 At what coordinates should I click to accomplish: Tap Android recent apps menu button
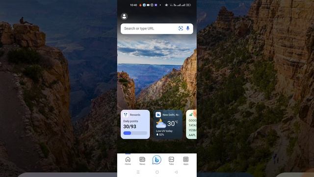point(138,172)
